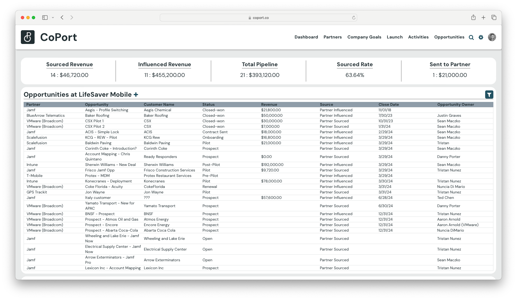Sort by Opportunity Owner column header
The height and width of the screenshot is (300, 517).
pos(455,105)
